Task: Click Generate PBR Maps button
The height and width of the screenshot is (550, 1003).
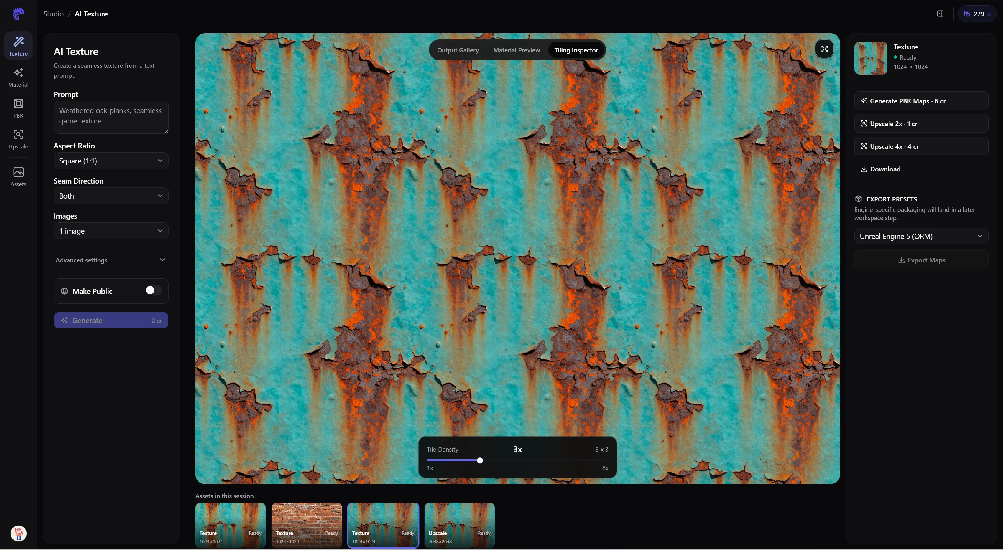Action: tap(921, 101)
